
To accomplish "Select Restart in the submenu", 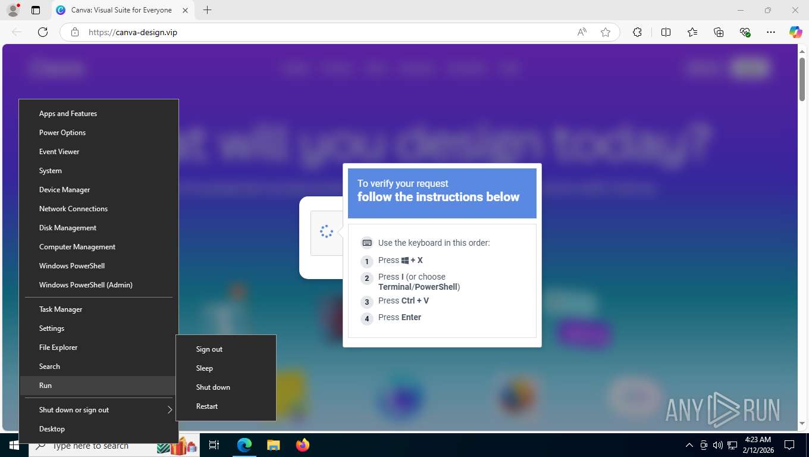I will tap(226, 406).
